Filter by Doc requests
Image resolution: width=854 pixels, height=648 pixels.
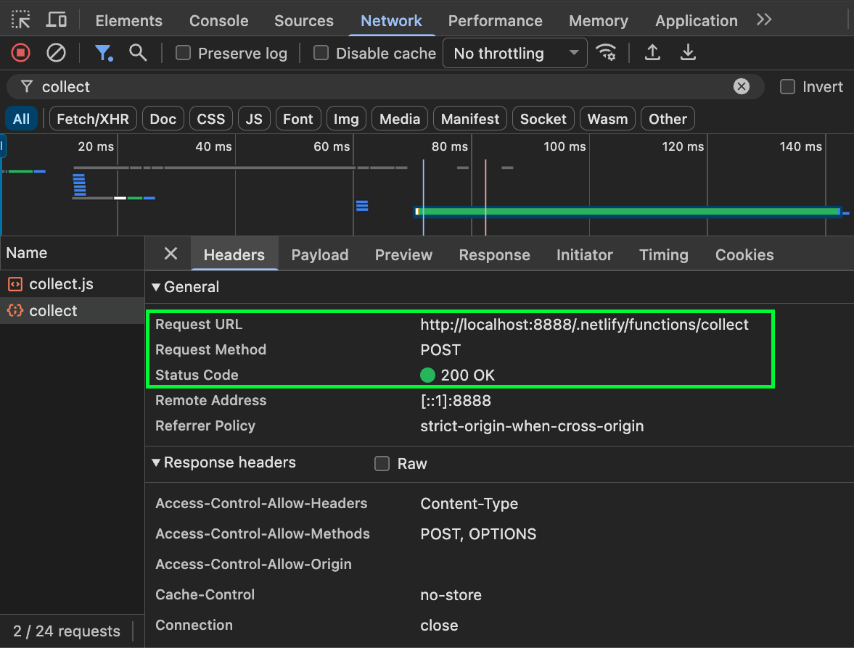163,119
